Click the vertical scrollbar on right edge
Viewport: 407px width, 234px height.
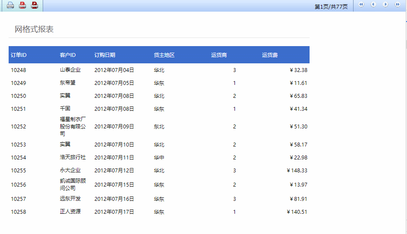(405, 45)
